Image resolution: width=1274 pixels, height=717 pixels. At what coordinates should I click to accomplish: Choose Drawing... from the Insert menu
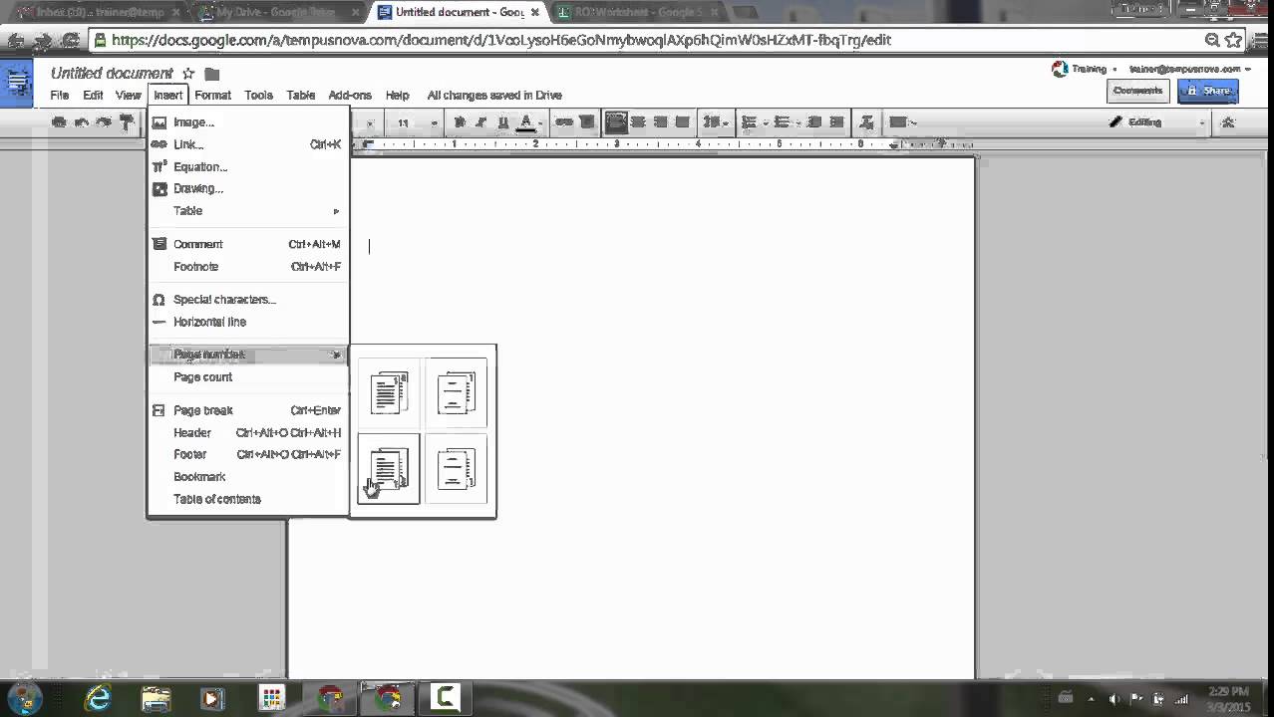coord(248,188)
